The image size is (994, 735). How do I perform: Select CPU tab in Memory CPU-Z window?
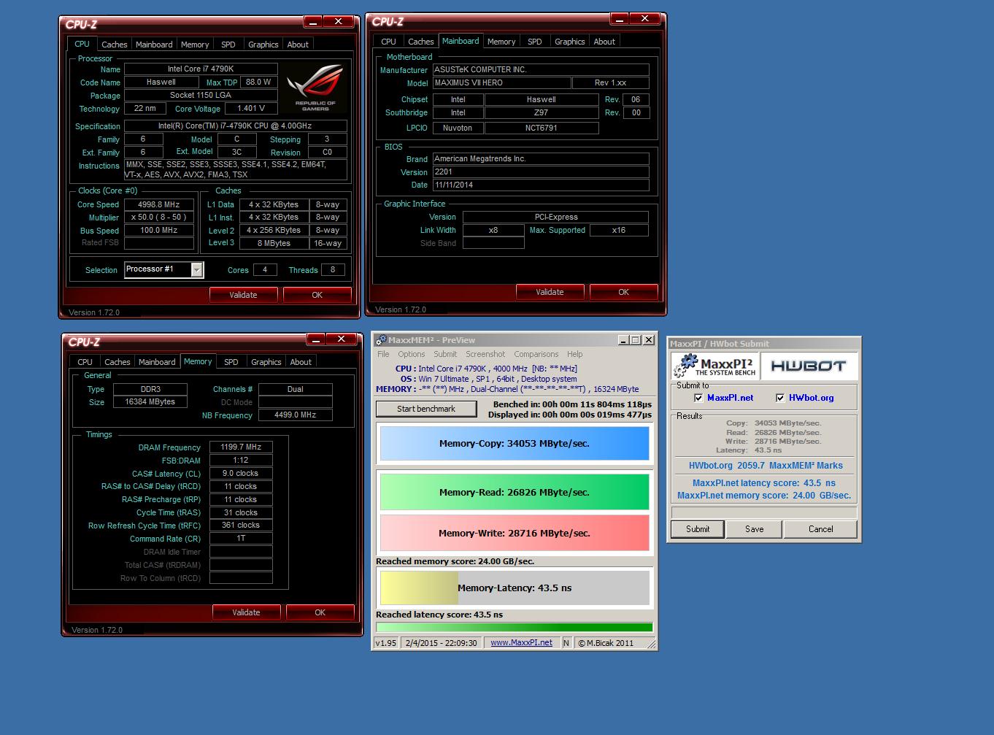pyautogui.click(x=85, y=362)
